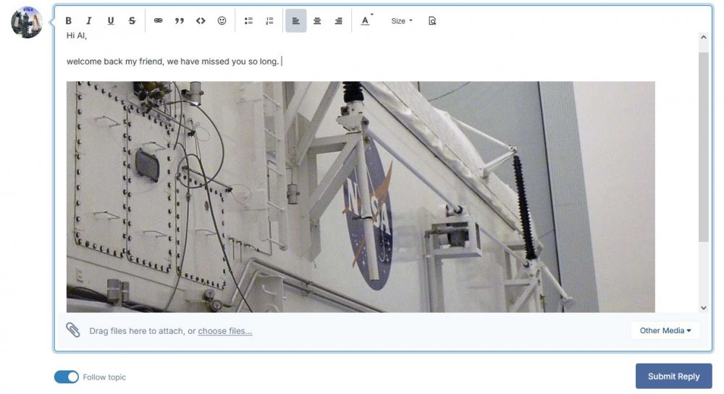Image resolution: width=724 pixels, height=394 pixels.
Task: Click the 'Hi Al,' text line
Action: pos(77,35)
